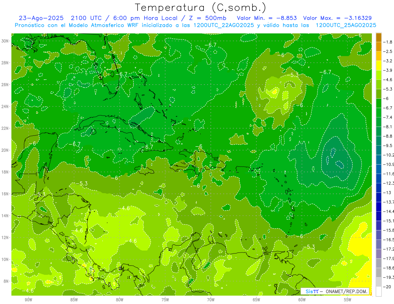Screen dimensions: 394x304
Task: Click the '-9.5' color bar label
Action: pyautogui.click(x=388, y=145)
